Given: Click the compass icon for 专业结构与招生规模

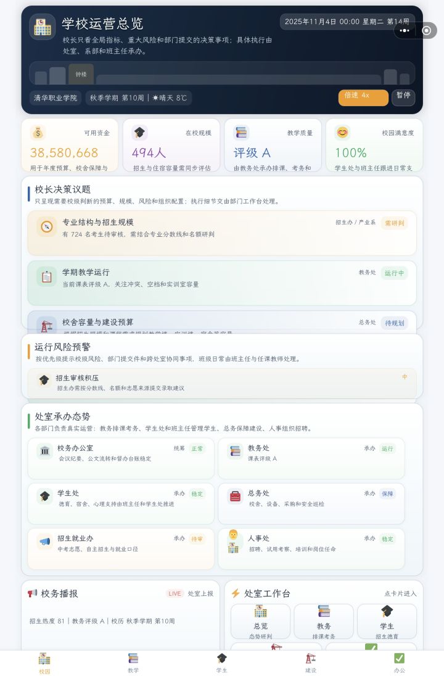Looking at the screenshot, I should (x=46, y=227).
